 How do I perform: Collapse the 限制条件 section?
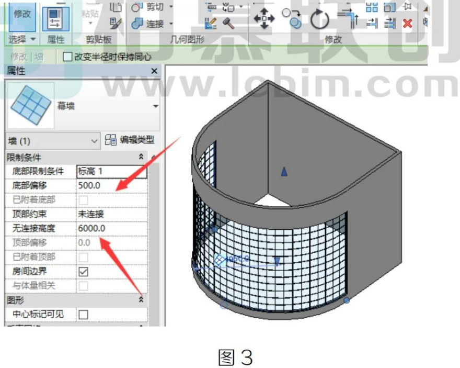(141, 157)
